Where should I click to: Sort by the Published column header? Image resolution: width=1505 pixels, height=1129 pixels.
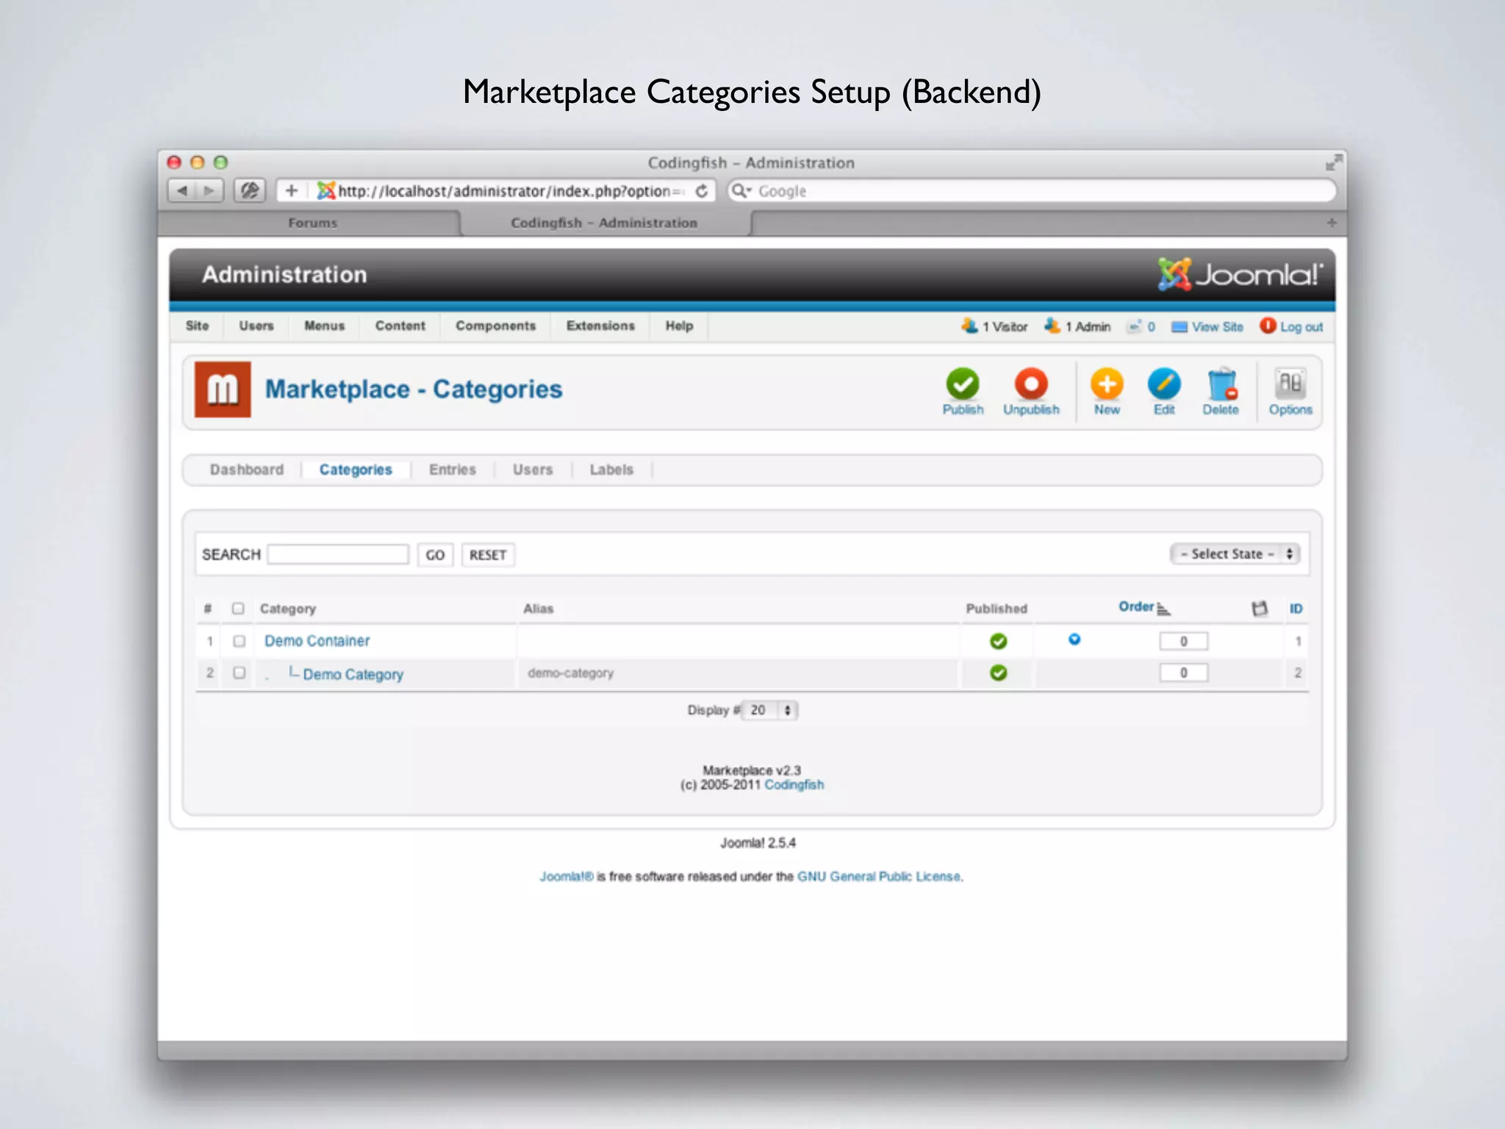[996, 609]
